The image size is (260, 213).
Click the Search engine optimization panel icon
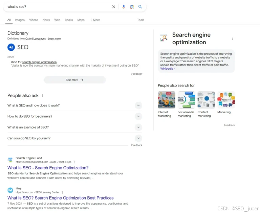pos(164,38)
